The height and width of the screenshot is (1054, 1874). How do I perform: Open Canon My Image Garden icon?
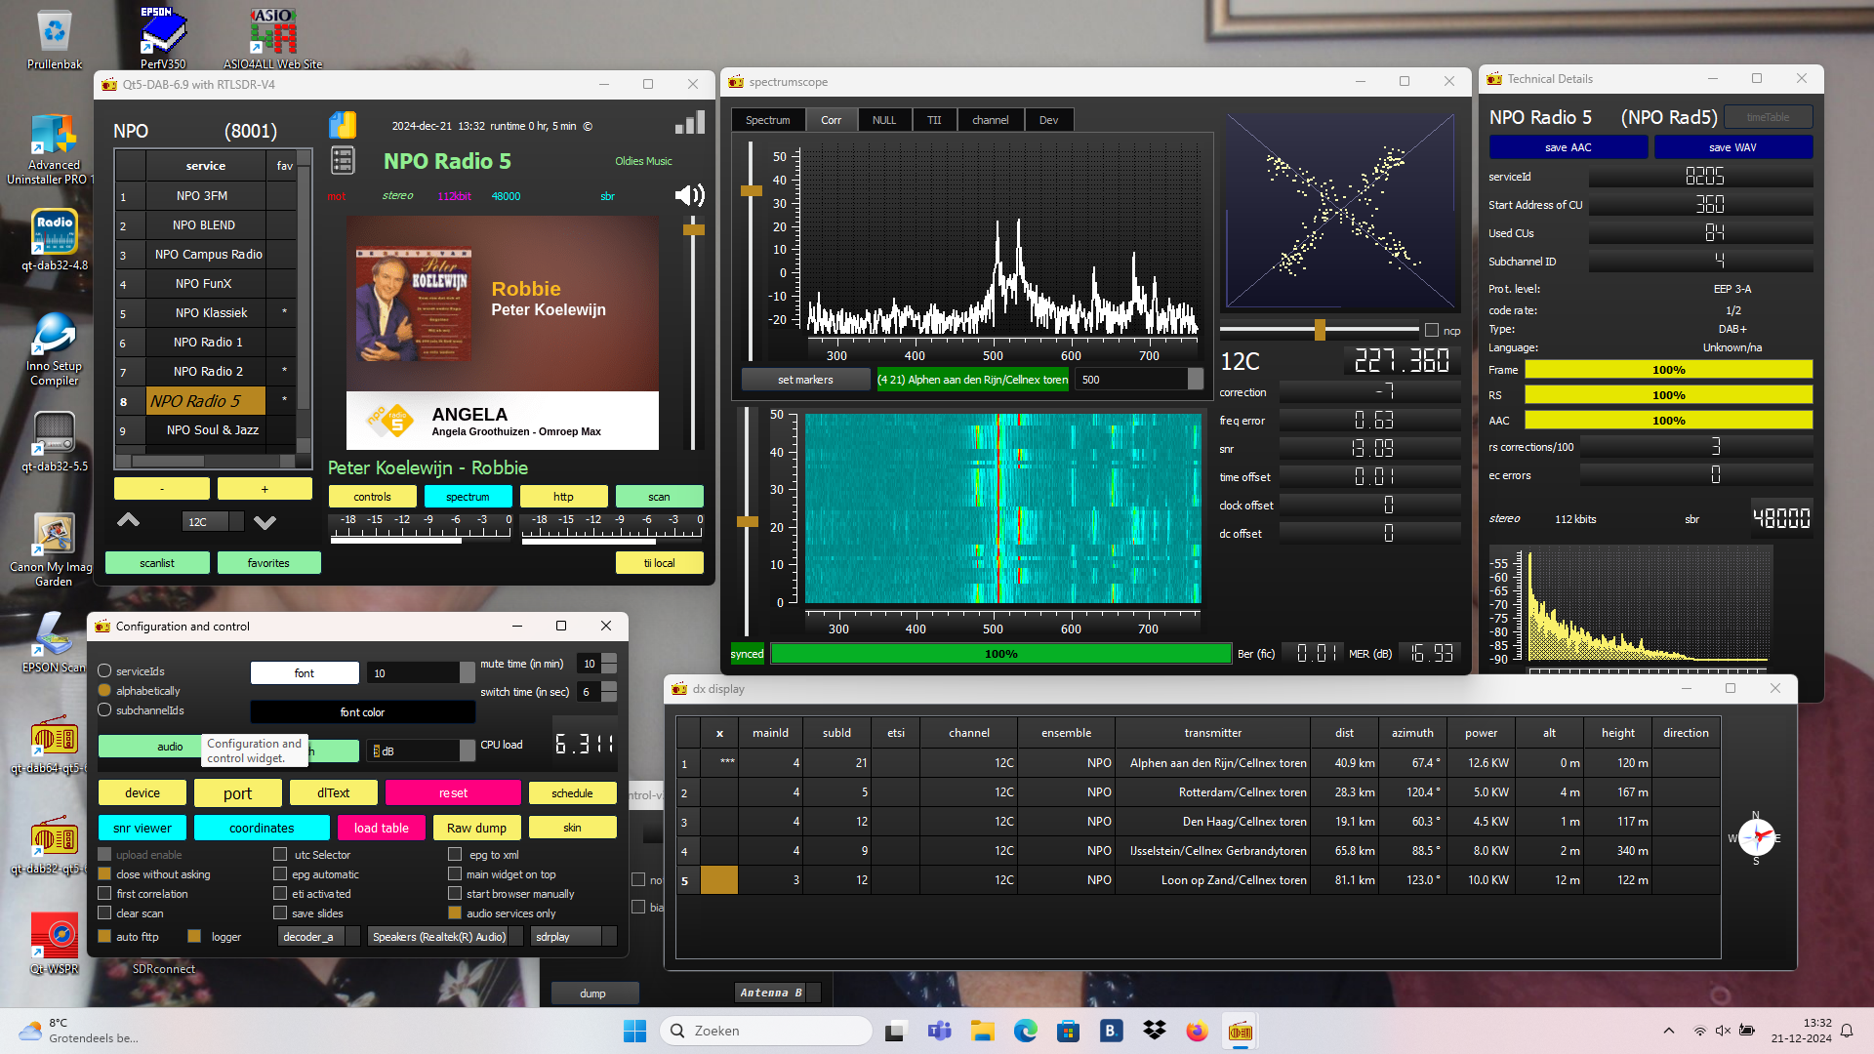point(54,549)
